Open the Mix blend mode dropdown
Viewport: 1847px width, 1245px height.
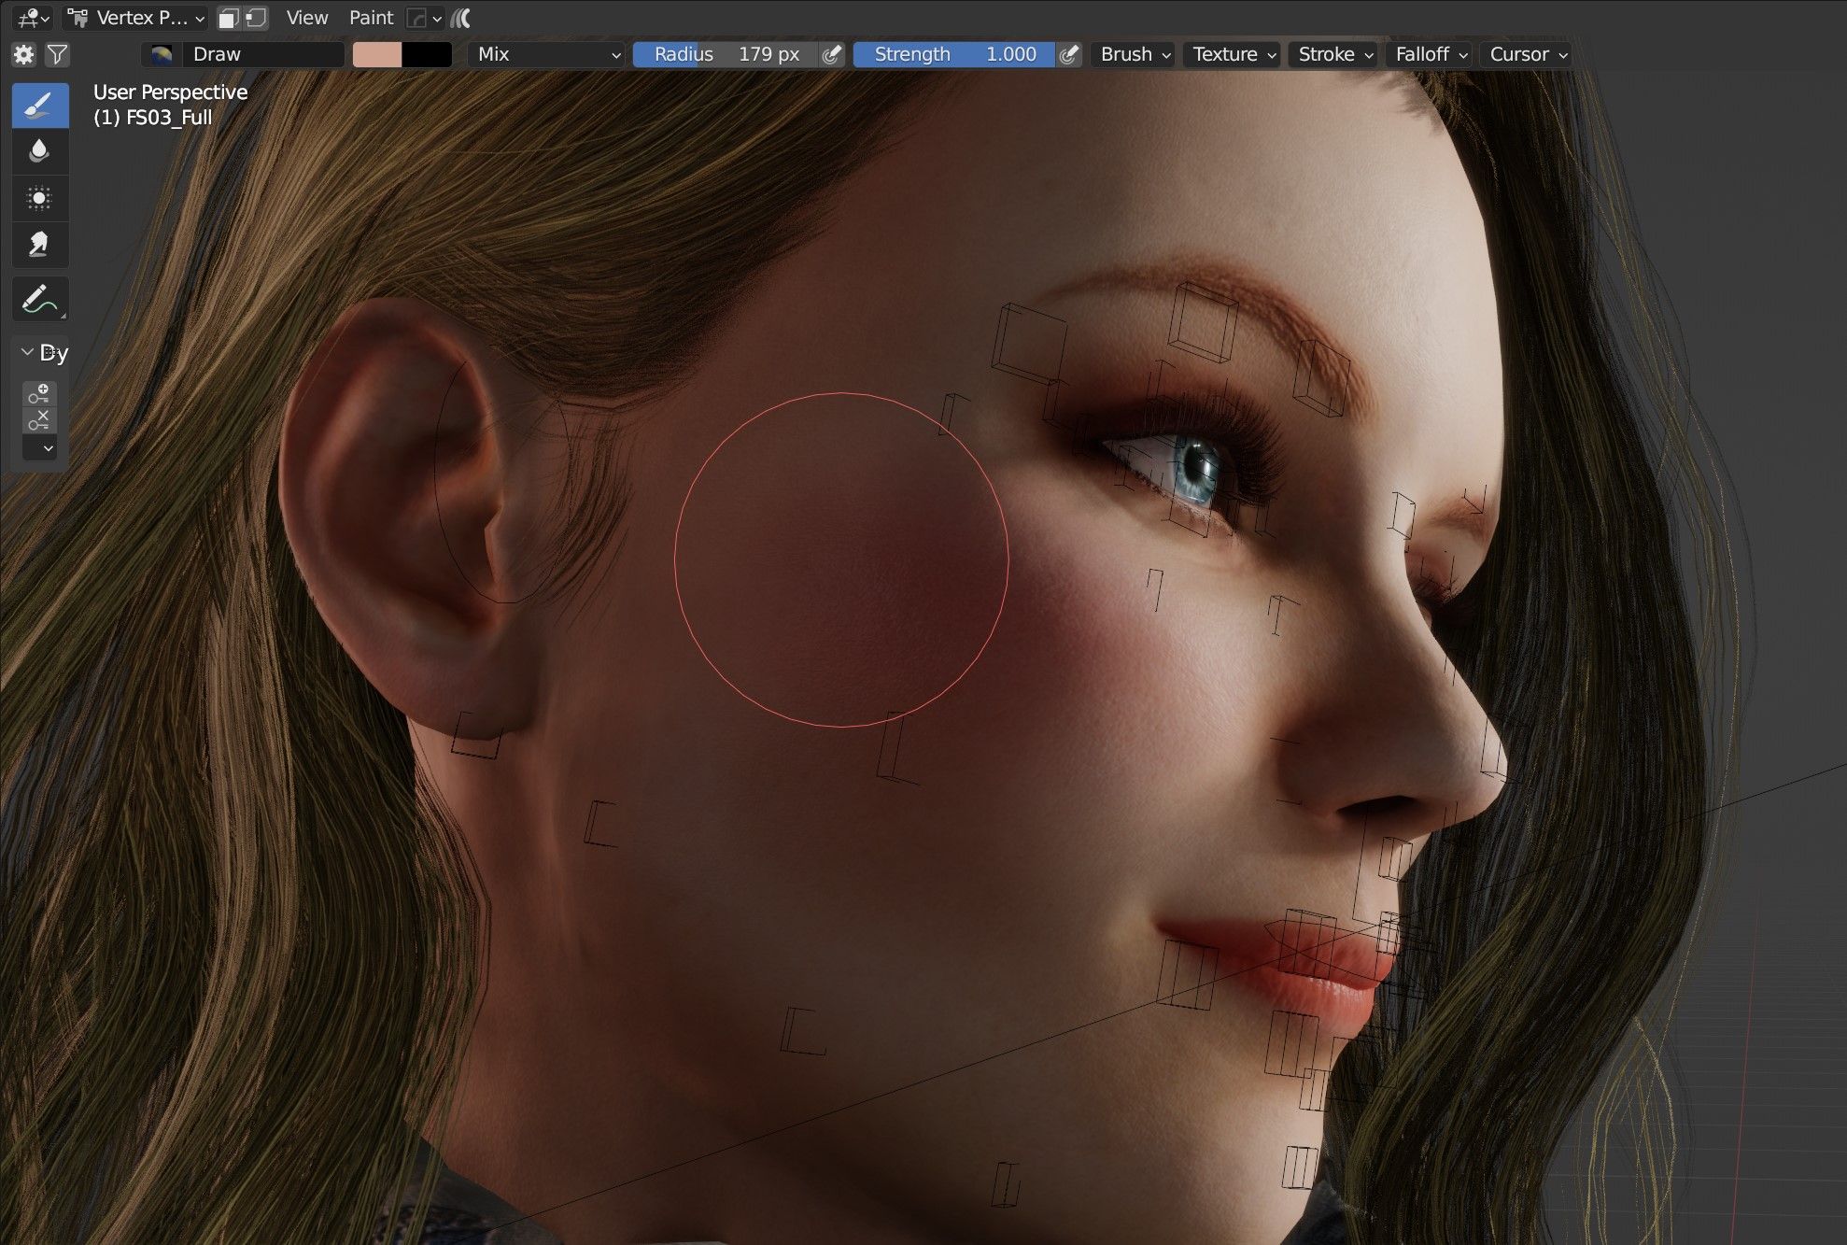[545, 54]
